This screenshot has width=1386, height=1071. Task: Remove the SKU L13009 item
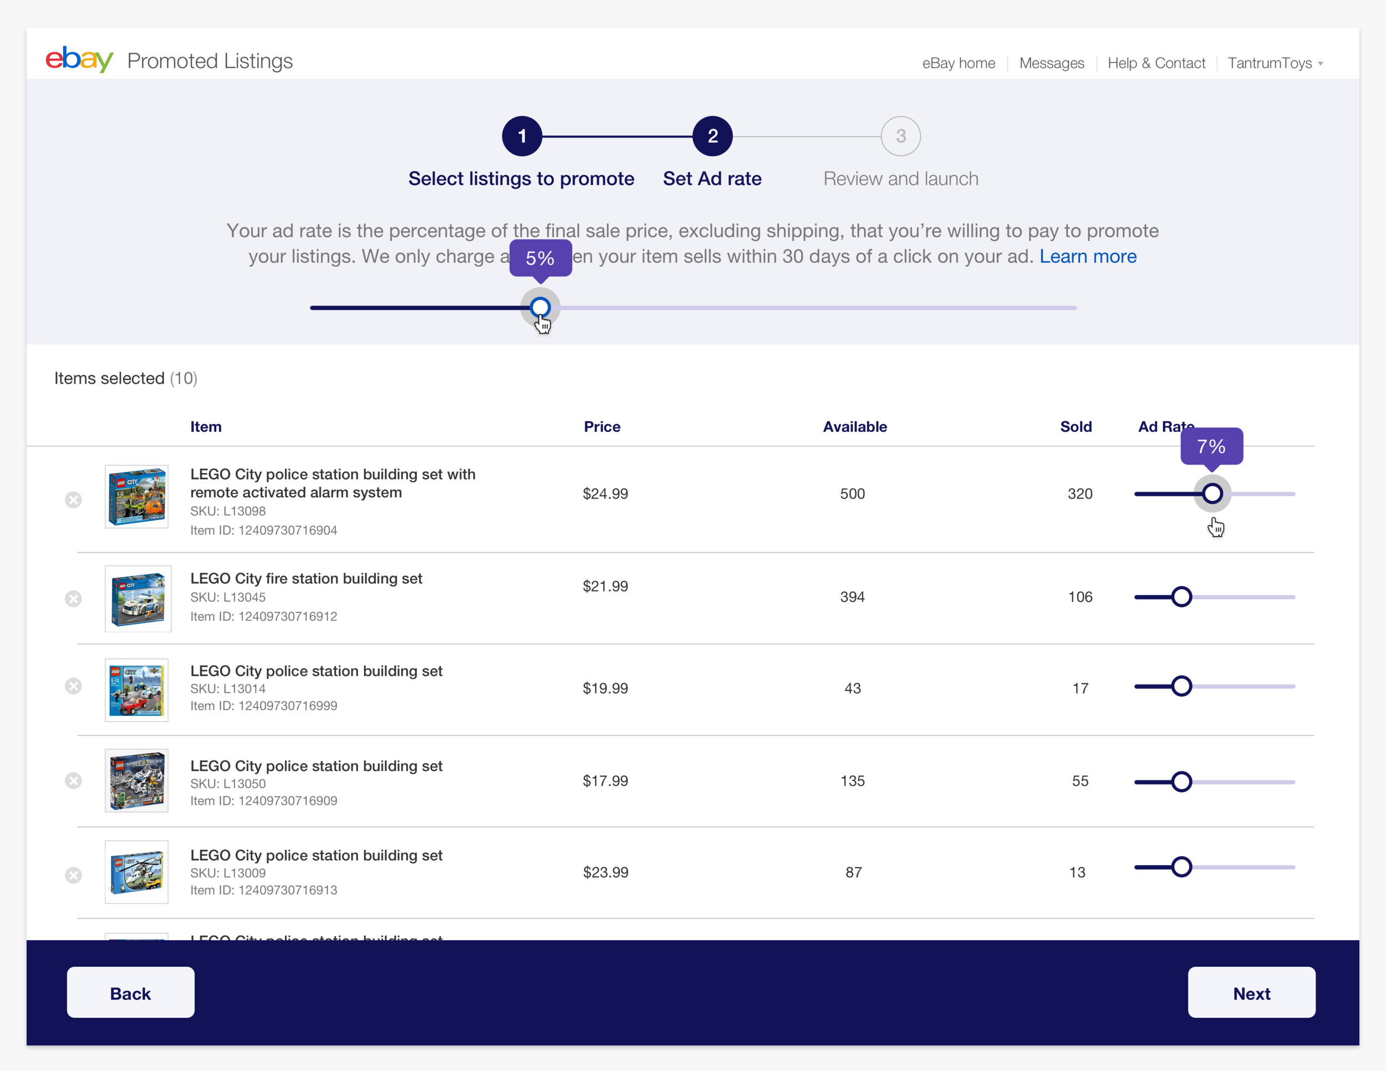(x=74, y=875)
